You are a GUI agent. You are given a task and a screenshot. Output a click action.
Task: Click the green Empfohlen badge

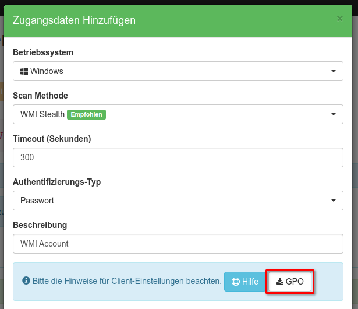point(87,114)
